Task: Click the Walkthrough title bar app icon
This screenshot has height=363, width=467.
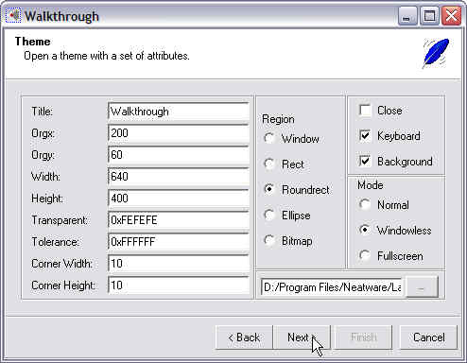Action: pyautogui.click(x=13, y=15)
